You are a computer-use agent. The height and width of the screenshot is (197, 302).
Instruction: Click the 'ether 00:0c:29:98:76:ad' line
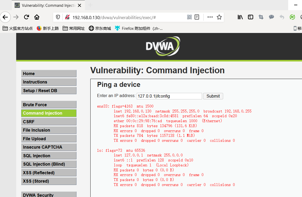pyautogui.click(x=168, y=121)
